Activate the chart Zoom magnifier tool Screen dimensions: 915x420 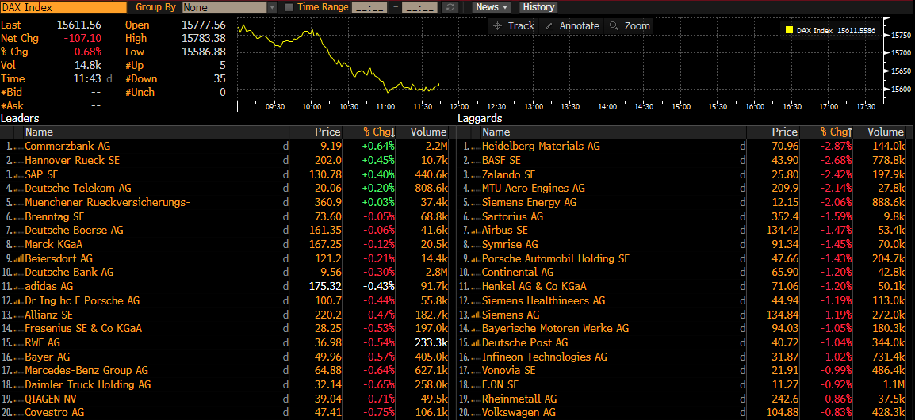coord(630,25)
